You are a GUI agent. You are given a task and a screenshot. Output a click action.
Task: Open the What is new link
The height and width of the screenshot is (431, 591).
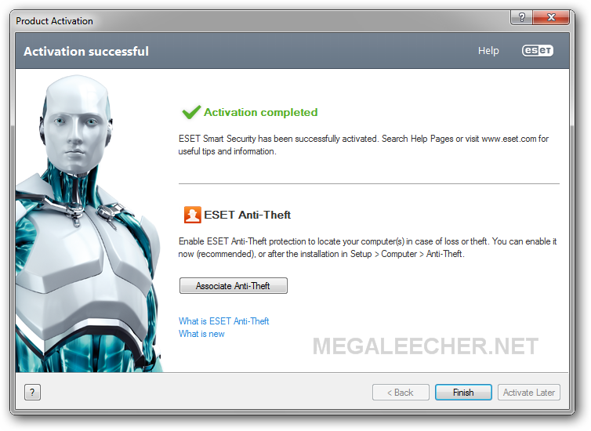click(x=201, y=334)
